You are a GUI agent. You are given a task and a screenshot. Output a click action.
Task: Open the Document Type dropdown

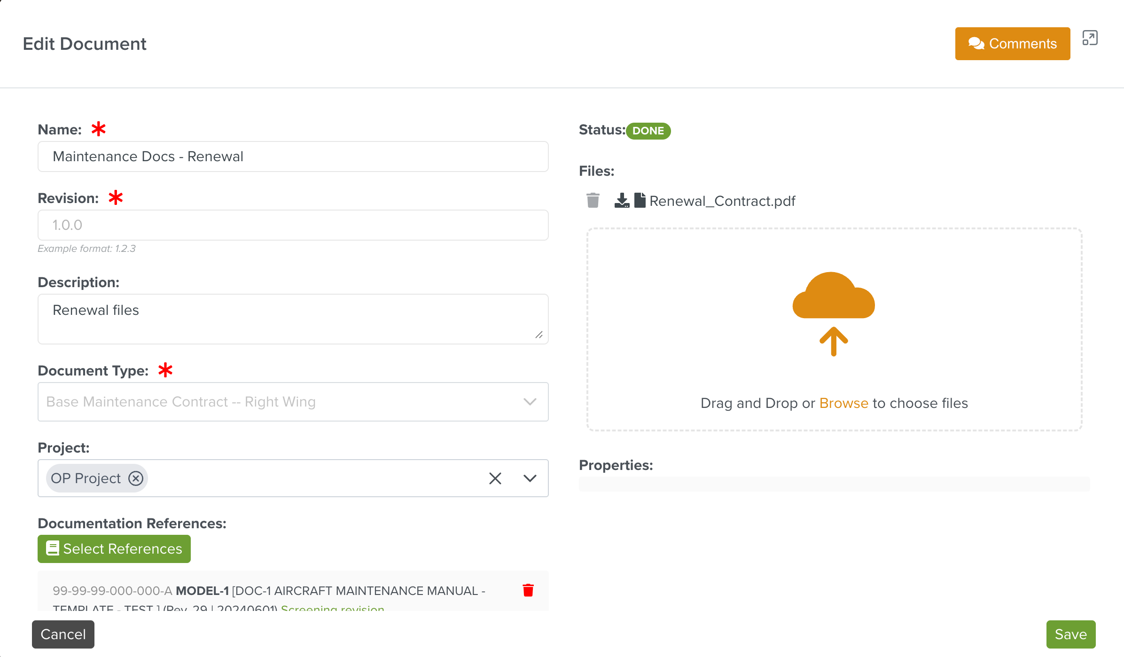pyautogui.click(x=293, y=402)
